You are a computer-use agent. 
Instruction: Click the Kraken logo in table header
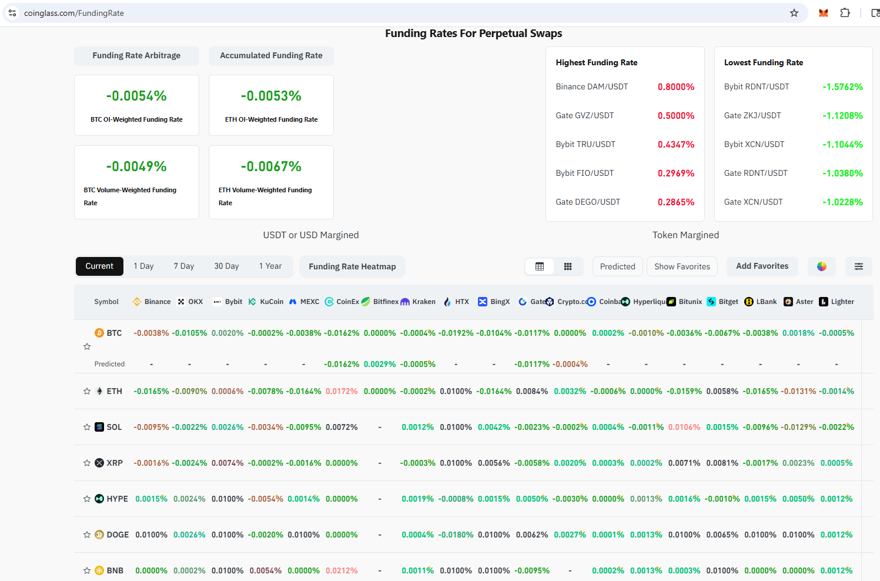[x=405, y=302]
